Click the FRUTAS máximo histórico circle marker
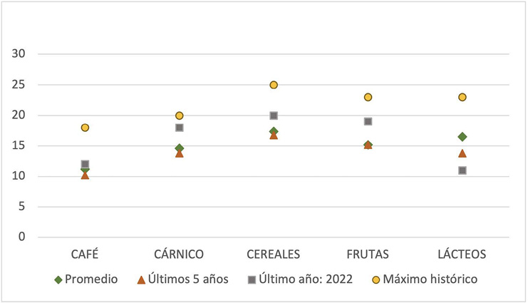The width and height of the screenshot is (528, 303). point(368,97)
